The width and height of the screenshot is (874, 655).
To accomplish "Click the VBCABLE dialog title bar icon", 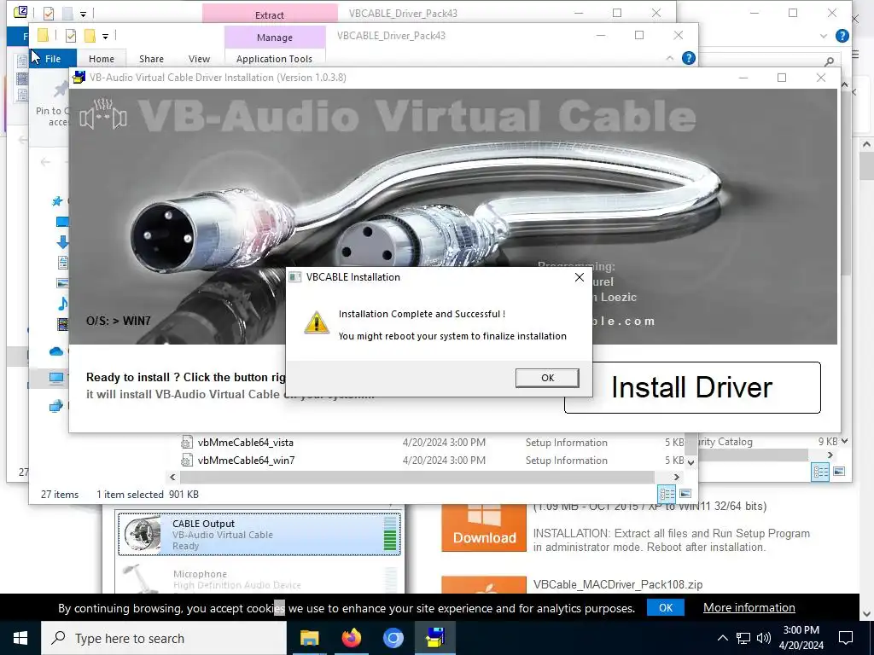I will coord(294,277).
